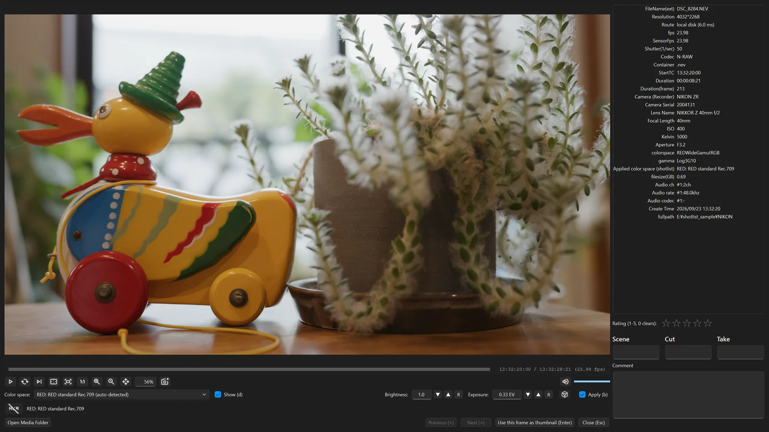Click Use this frame as thumbnail
This screenshot has height=432, width=769.
coord(534,422)
